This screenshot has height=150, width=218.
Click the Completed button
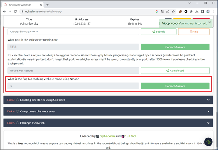175,71
